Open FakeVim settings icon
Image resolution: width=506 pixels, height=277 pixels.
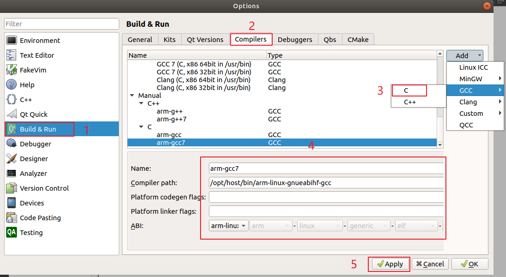click(x=11, y=70)
